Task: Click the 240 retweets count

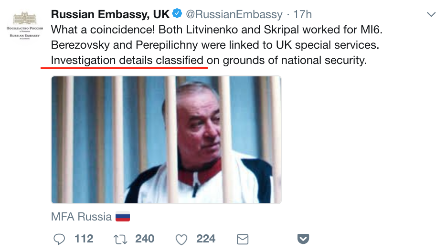Action: (x=145, y=238)
